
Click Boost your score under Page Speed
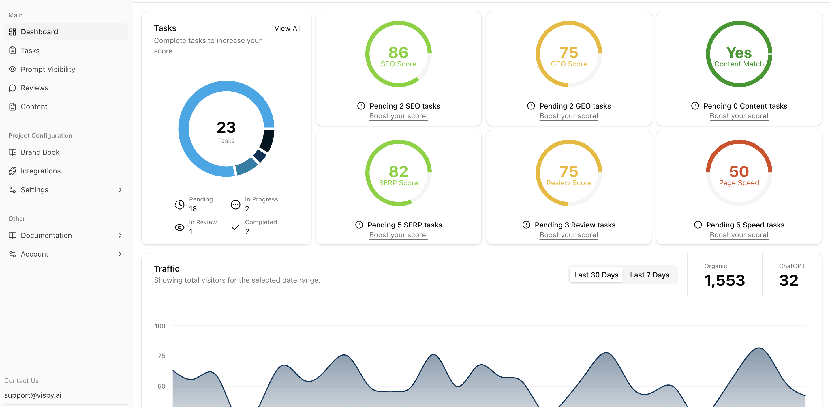[739, 235]
